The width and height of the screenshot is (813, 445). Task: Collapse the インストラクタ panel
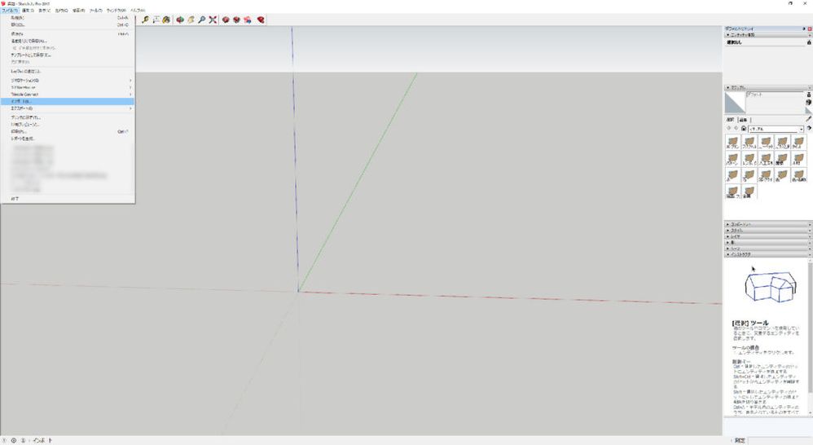pyautogui.click(x=768, y=254)
